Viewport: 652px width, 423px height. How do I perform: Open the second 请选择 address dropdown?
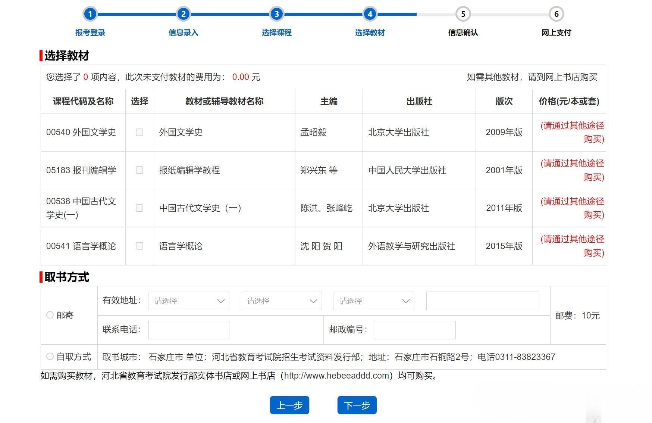point(281,301)
